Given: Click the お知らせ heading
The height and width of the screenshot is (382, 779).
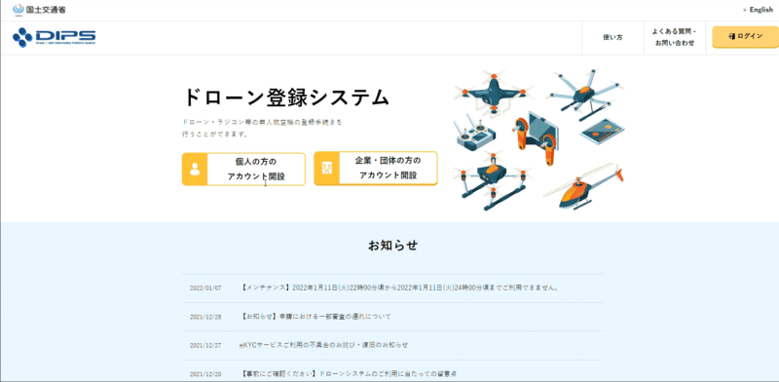Looking at the screenshot, I should (393, 246).
